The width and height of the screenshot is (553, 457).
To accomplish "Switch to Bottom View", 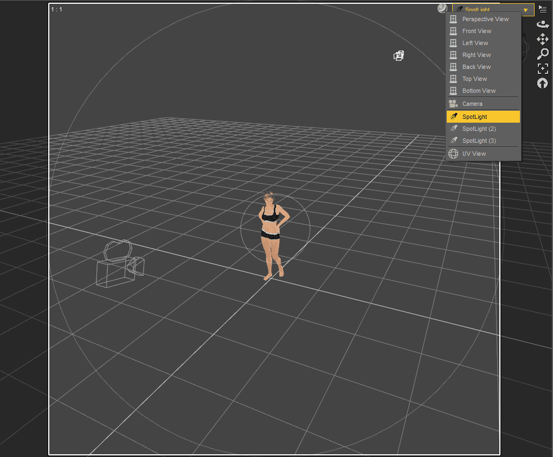I will click(x=479, y=91).
